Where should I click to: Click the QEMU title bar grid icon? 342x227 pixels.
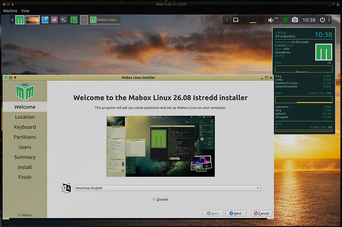click(x=8, y=4)
